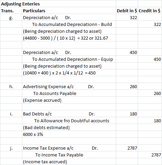Select 'Advertising Expense a/c Dr.' cell

coord(69,86)
